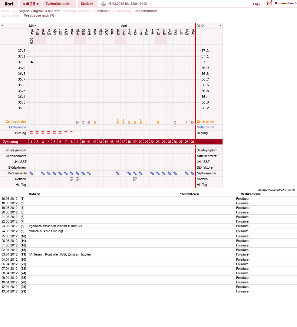Click the Ø mucus symbol on cycle day 9
The height and width of the screenshot is (327, 297).
click(x=78, y=122)
